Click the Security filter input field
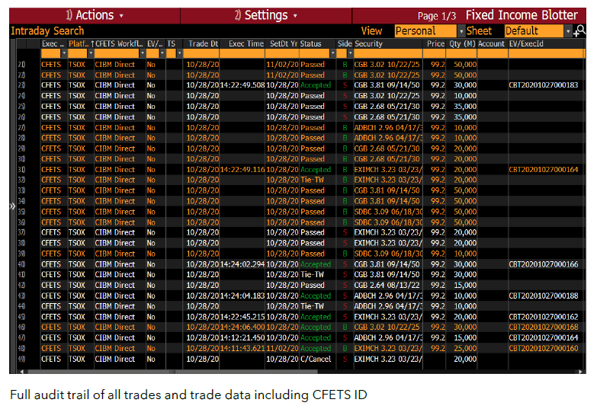The width and height of the screenshot is (597, 409). pos(387,53)
